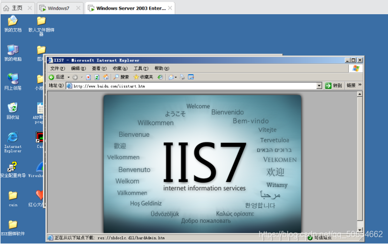Select 网上邻居 desktop icon
The image size is (388, 244).
(13, 82)
